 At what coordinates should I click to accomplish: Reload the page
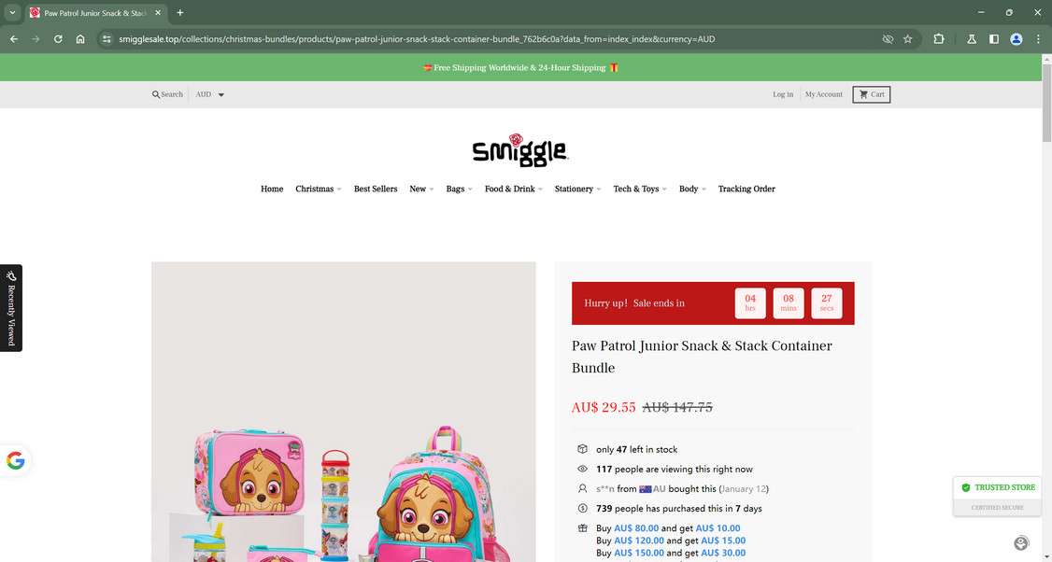[58, 39]
